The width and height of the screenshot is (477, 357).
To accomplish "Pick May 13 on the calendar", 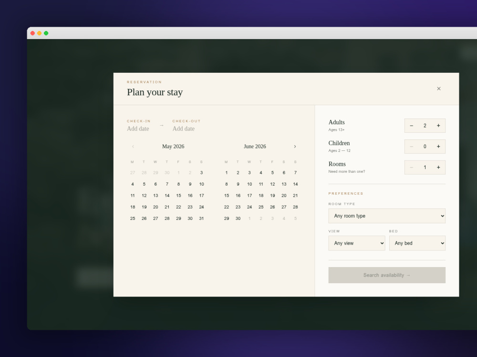I will click(156, 196).
